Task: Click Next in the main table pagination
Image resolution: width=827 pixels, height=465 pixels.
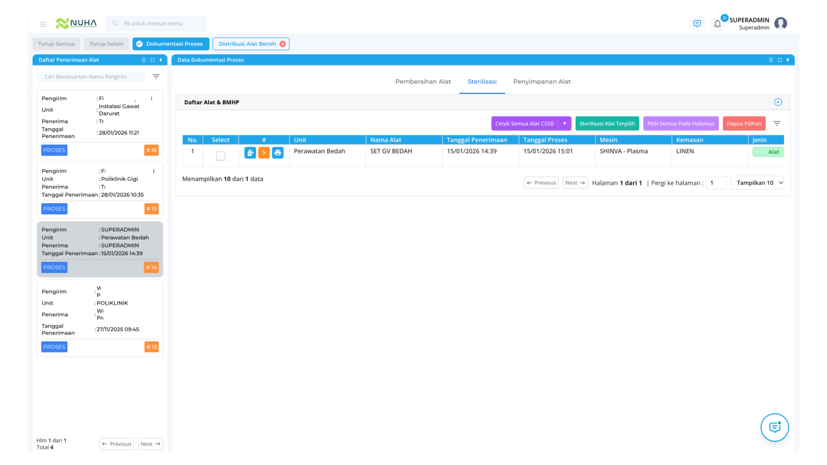Action: tap(575, 183)
